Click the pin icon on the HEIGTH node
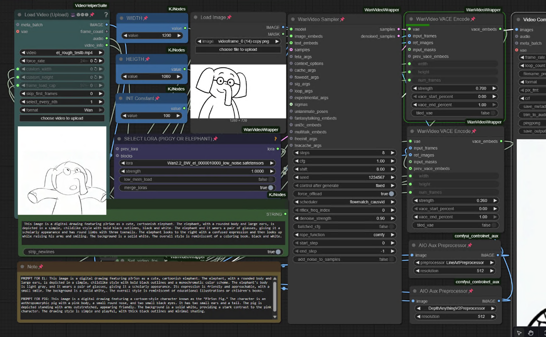Viewport: 546px width, 337px height. (x=147, y=59)
